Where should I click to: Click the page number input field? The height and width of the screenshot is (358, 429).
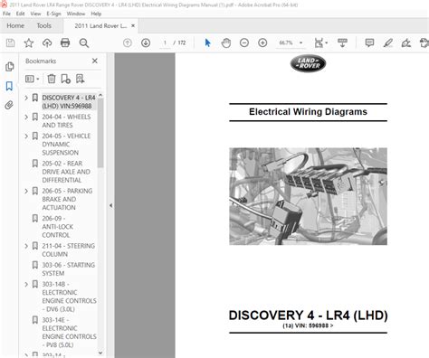tap(165, 42)
